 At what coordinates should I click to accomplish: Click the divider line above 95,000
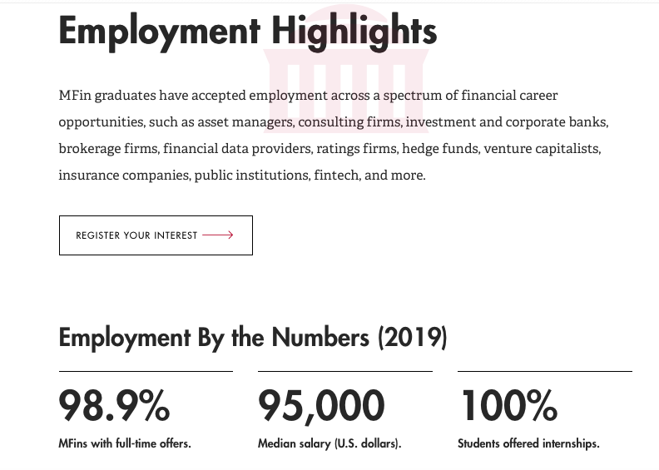(x=345, y=371)
